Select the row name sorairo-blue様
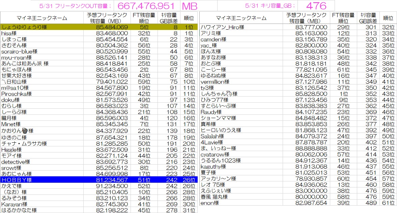Viewport: 397px width, 213px height. pyautogui.click(x=19, y=51)
